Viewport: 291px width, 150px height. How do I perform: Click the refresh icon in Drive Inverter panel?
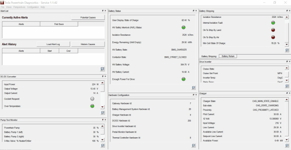287,86
